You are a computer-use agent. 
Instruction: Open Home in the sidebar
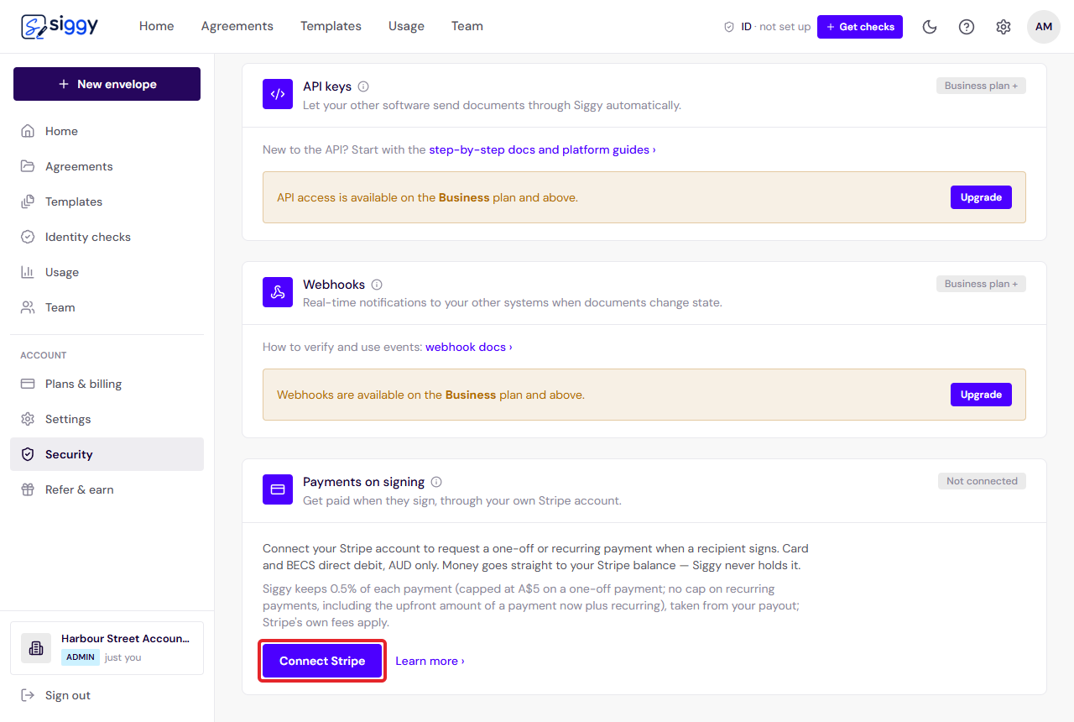107,131
